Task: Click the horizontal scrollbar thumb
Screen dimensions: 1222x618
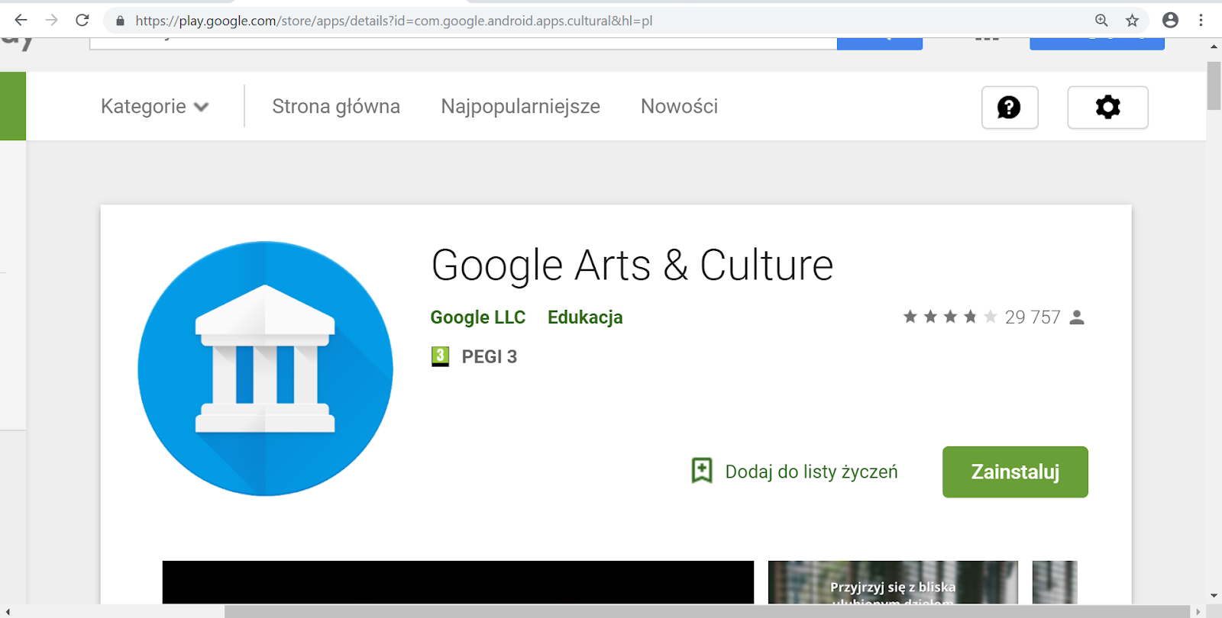Action: coord(707,611)
